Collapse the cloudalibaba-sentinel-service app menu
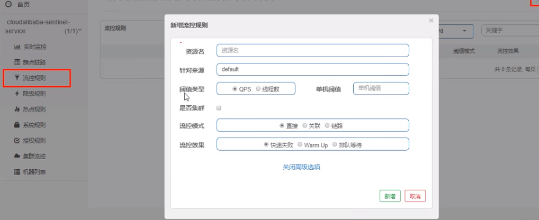 79,32
